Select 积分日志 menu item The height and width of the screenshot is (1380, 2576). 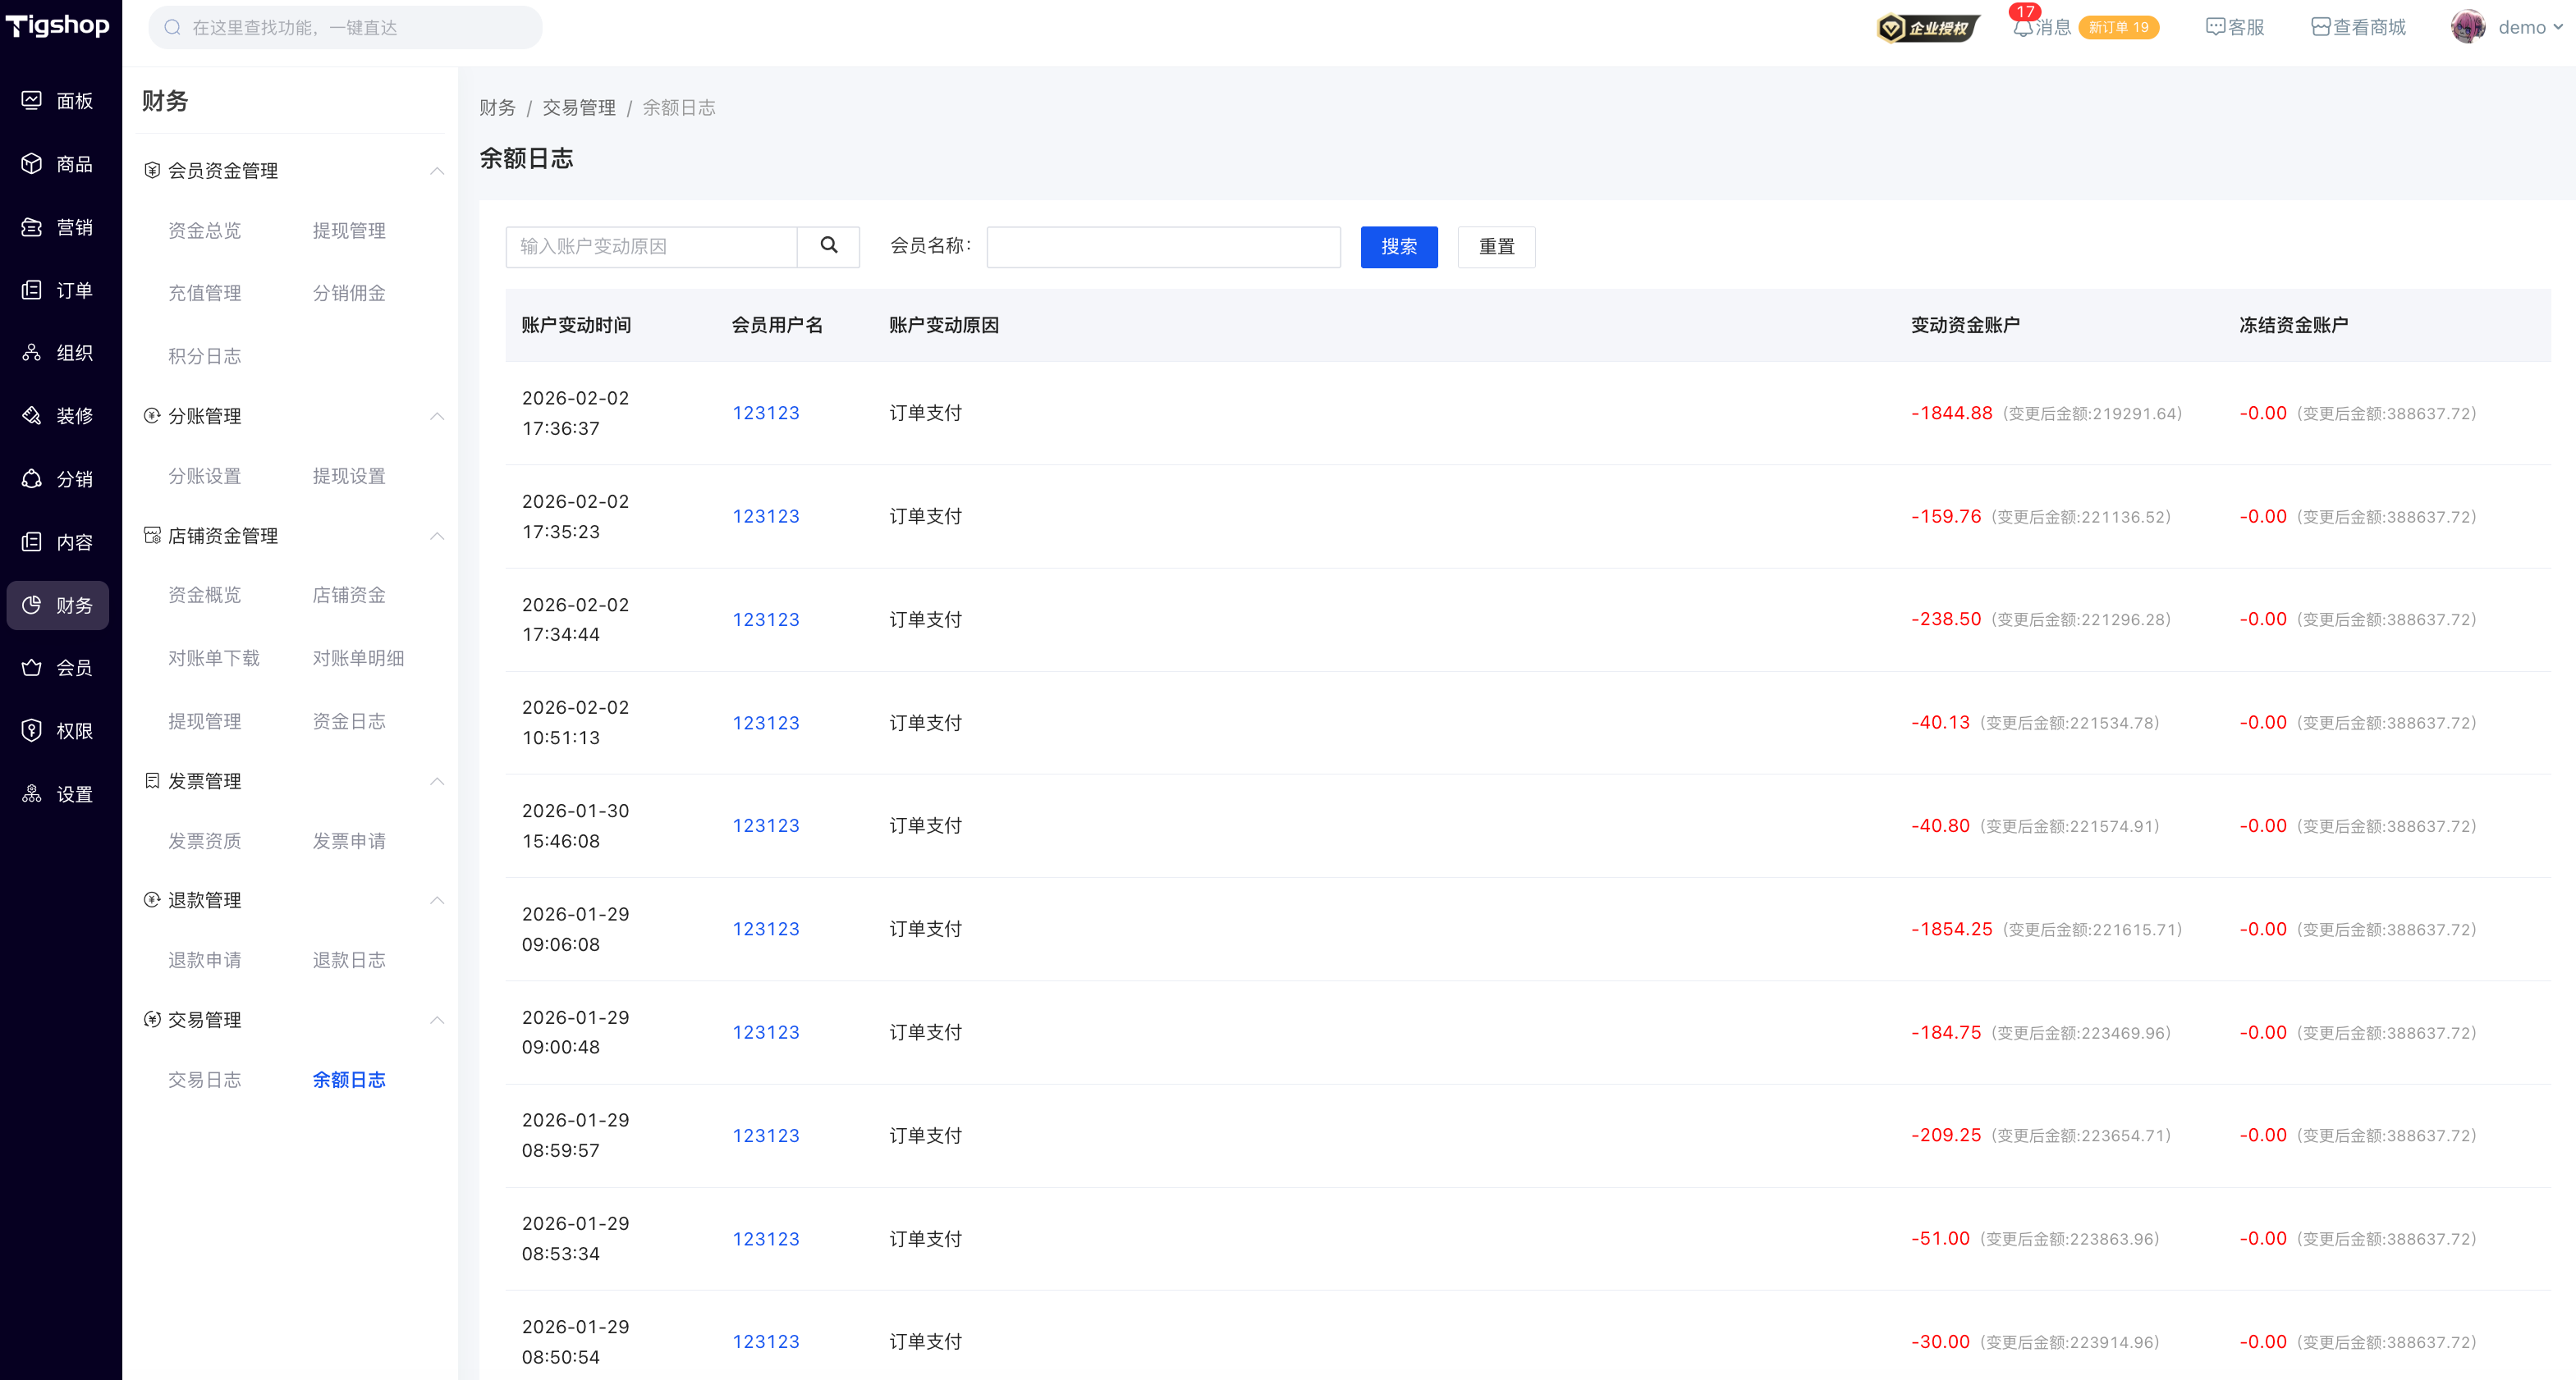(x=204, y=356)
